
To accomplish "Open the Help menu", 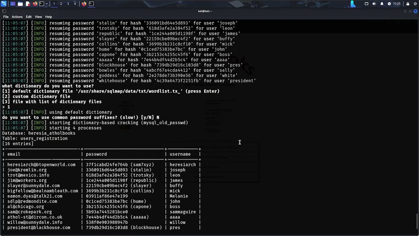I will [x=48, y=17].
